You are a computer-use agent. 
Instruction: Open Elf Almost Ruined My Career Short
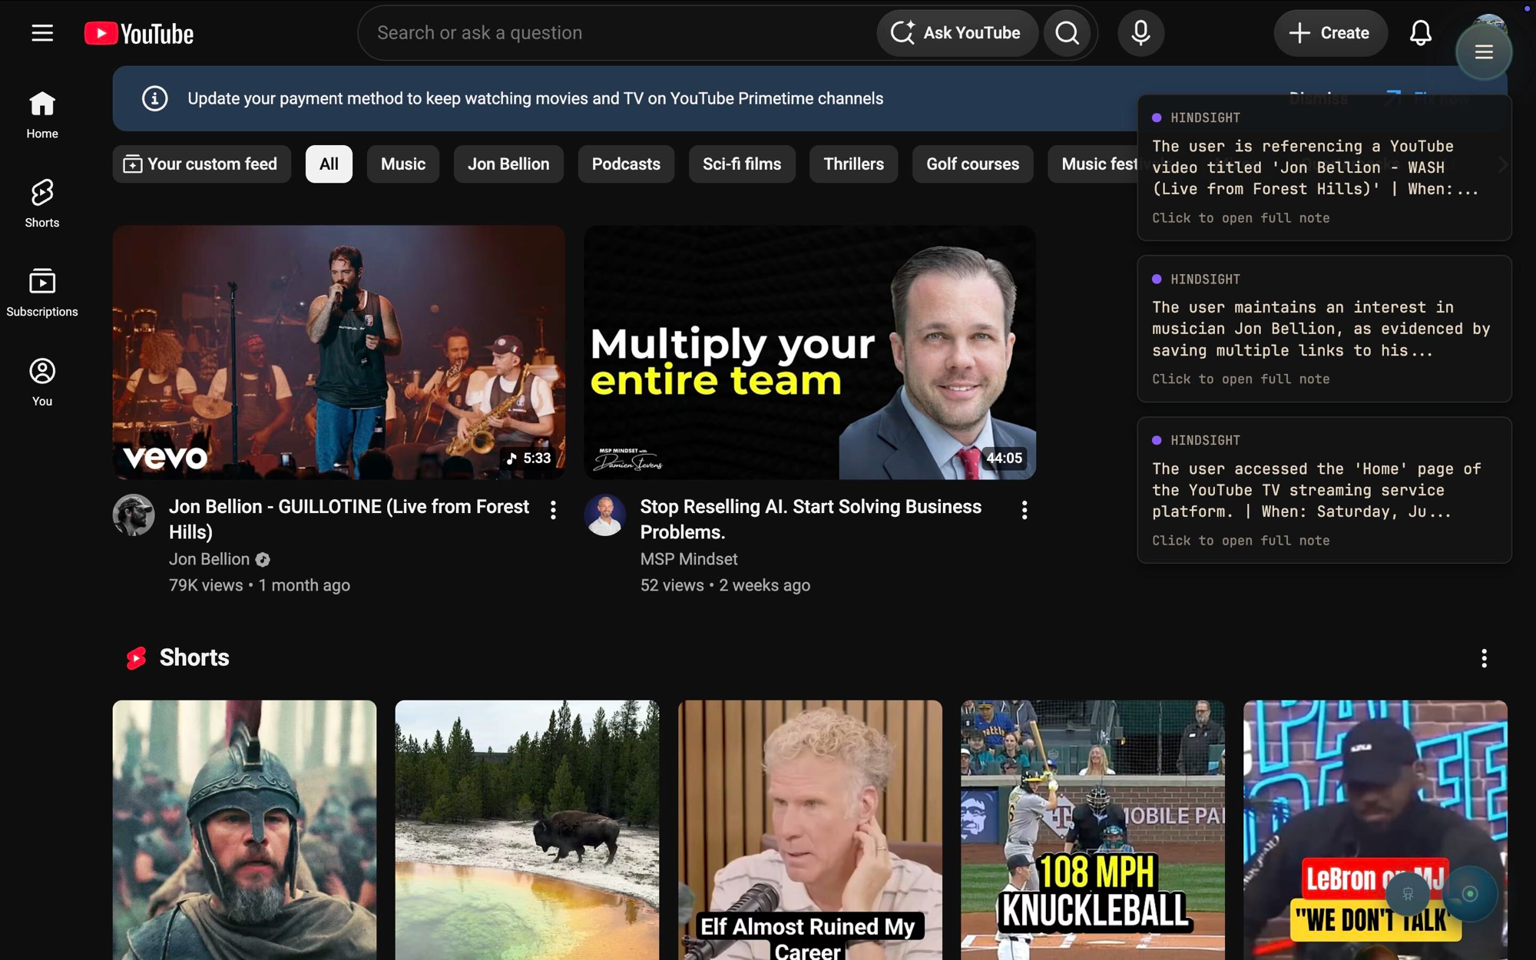click(809, 829)
